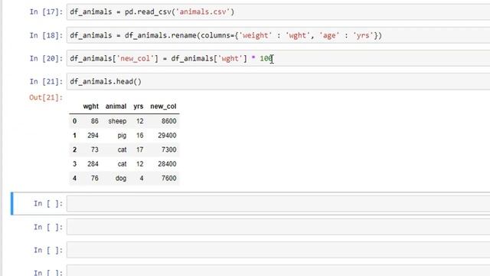Click the second empty code cell
490x276 pixels.
[278, 227]
